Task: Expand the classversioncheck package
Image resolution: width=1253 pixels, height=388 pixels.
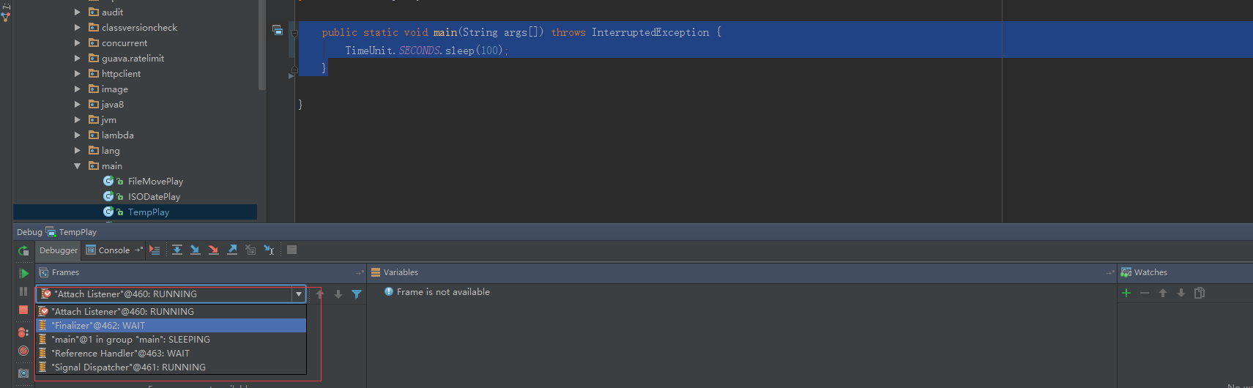Action: coord(78,27)
